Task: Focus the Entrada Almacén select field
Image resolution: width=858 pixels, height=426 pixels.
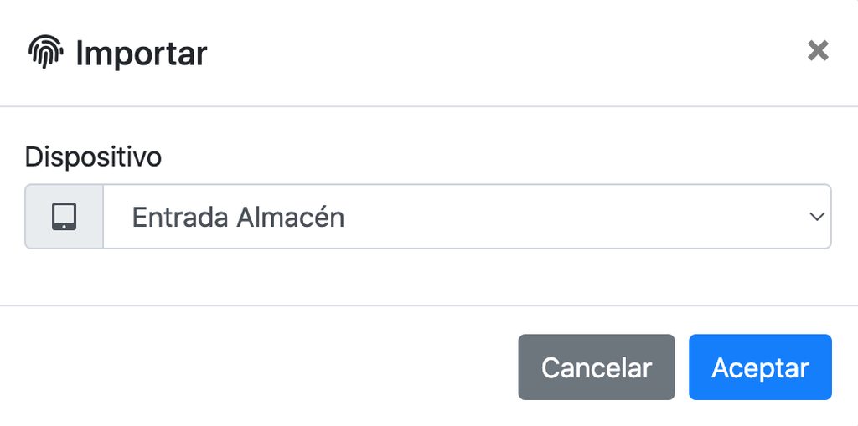Action: pos(467,217)
